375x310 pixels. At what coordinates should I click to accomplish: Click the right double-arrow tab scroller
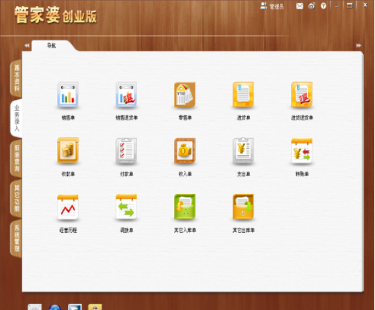coord(358,46)
